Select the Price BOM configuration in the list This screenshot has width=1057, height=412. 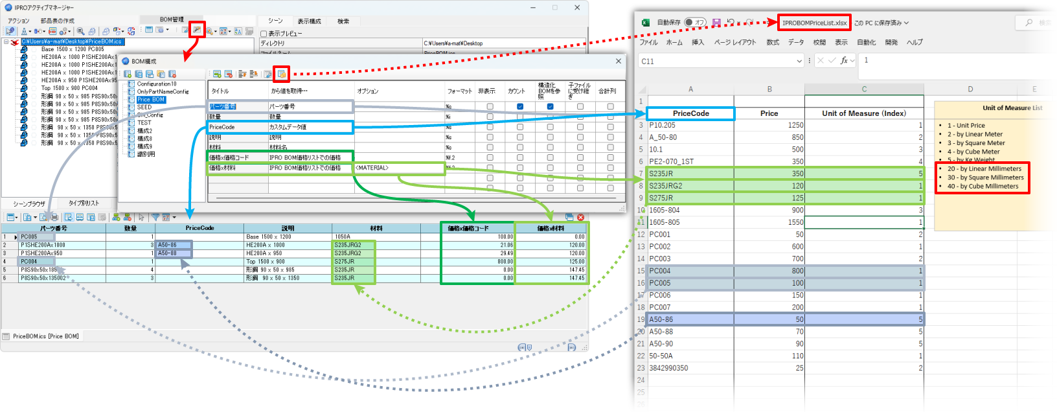pos(151,99)
